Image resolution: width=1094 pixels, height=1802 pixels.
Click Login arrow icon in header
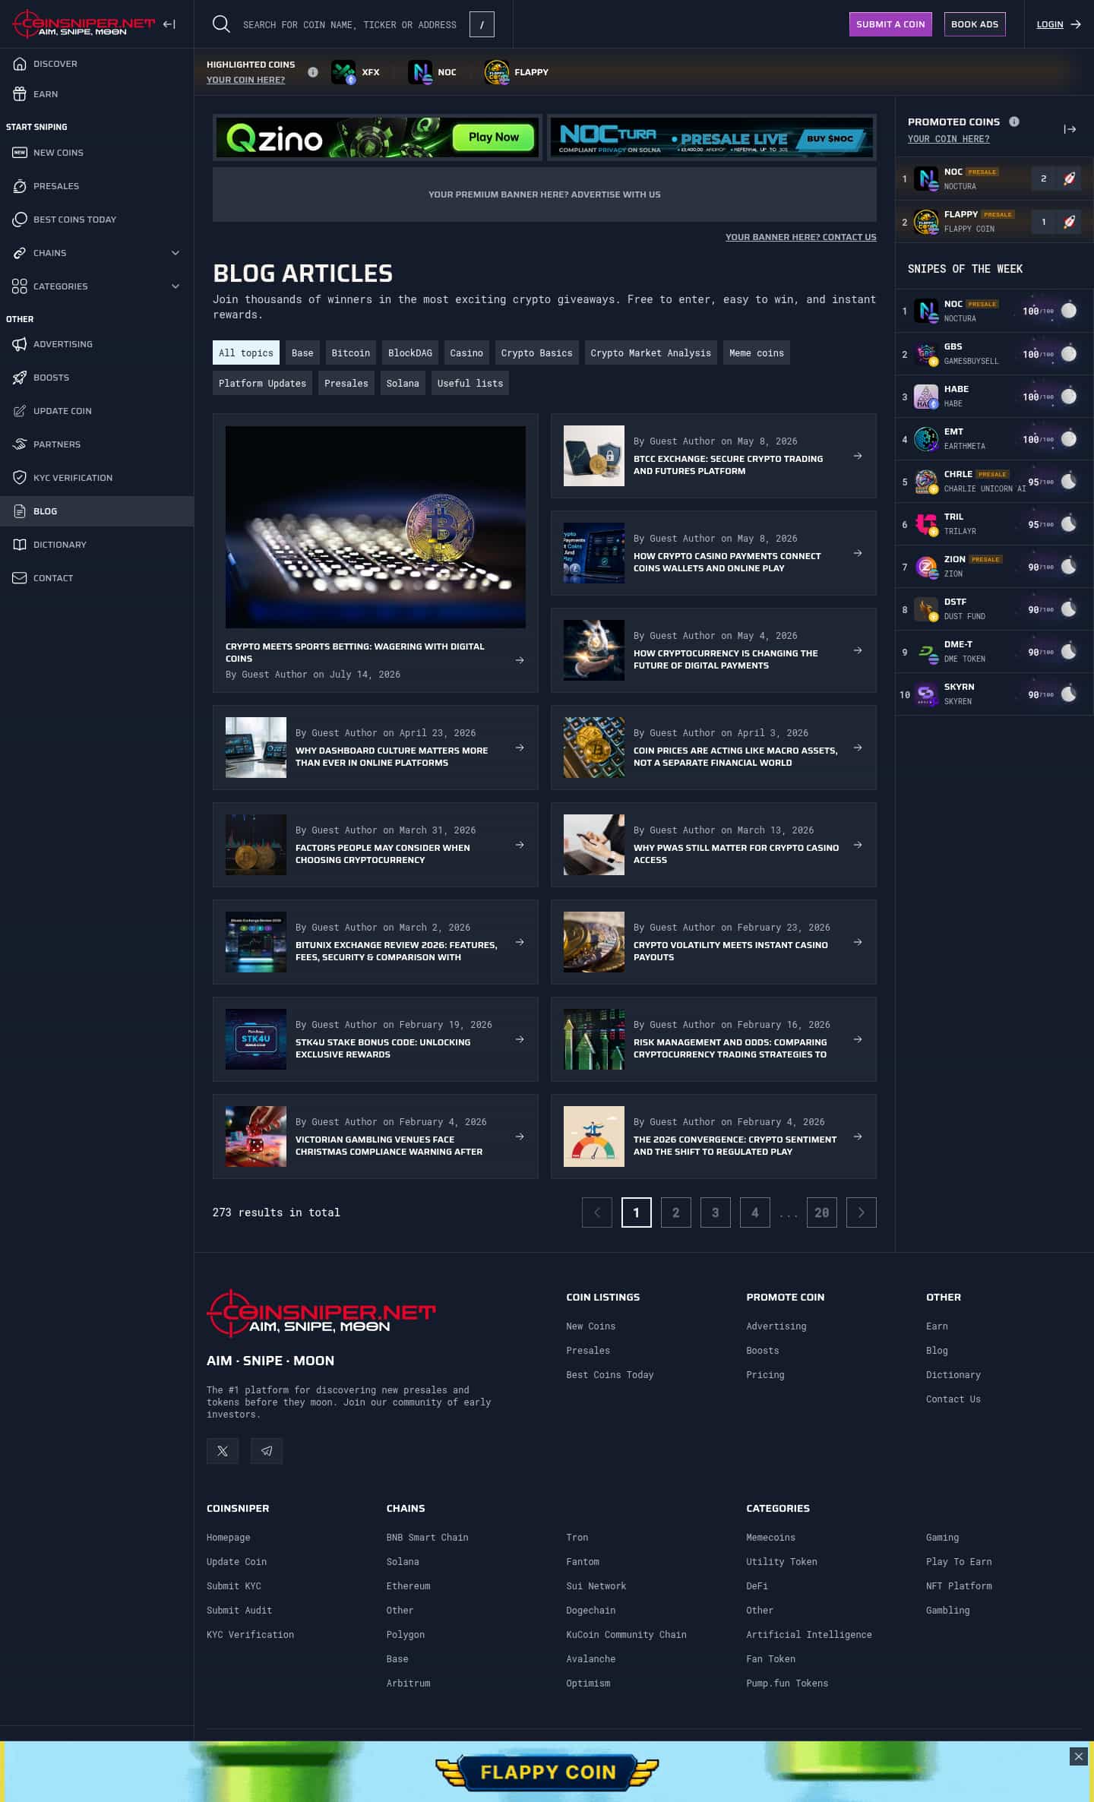pos(1076,24)
